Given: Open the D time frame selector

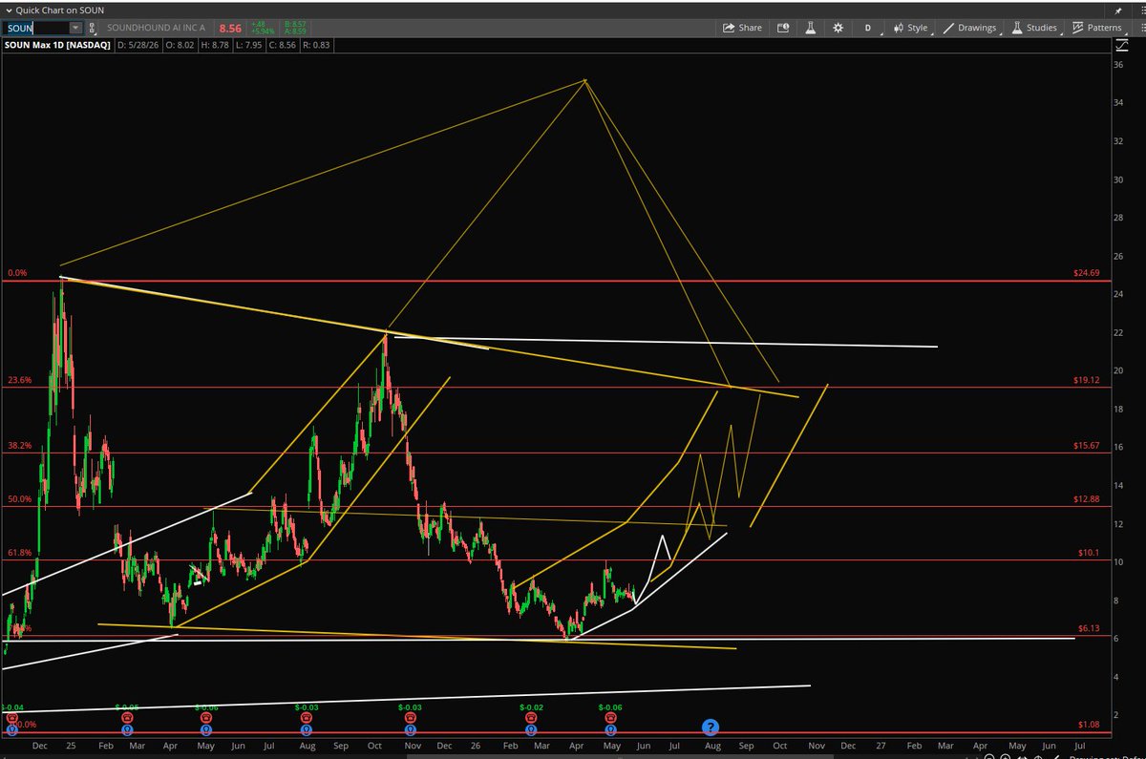Looking at the screenshot, I should pos(868,28).
